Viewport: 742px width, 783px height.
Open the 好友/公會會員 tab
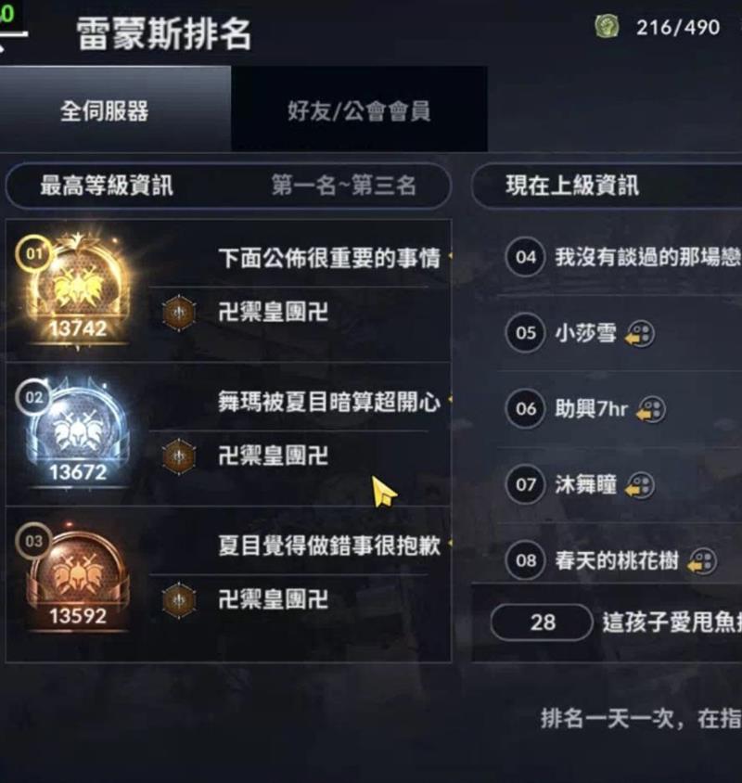[x=359, y=109]
